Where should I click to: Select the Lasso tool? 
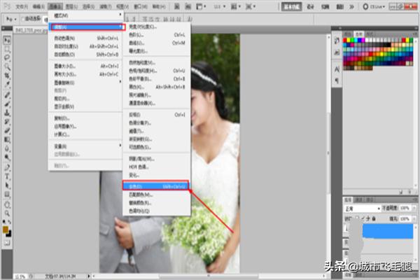pyautogui.click(x=7, y=57)
